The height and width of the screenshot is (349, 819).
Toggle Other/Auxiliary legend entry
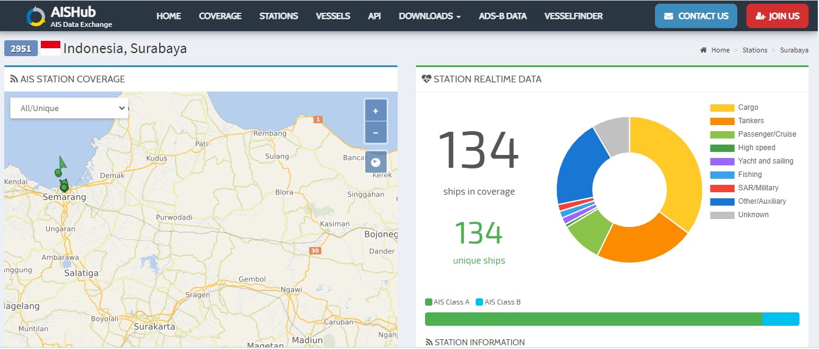[x=762, y=201]
